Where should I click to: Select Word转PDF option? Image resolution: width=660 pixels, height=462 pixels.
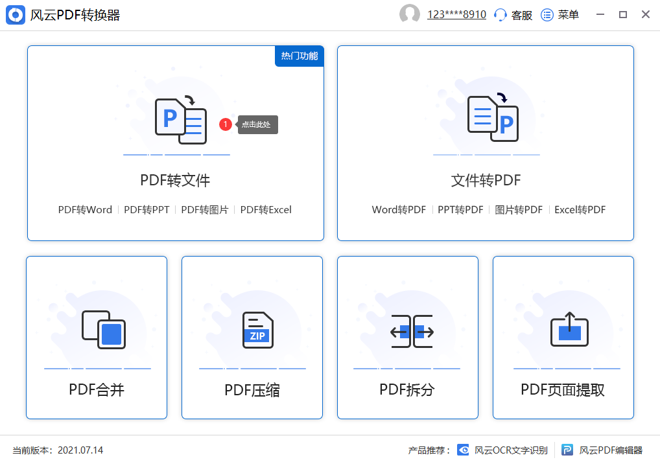click(x=399, y=210)
